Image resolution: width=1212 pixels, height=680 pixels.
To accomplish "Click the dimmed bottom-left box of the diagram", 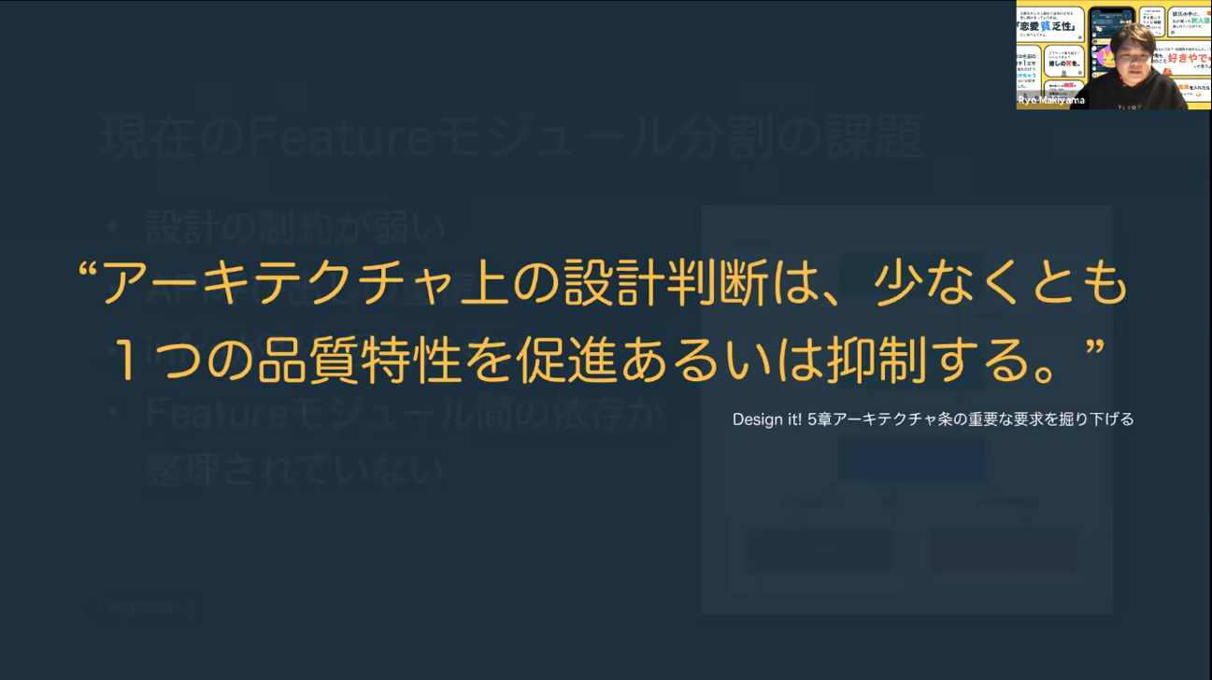I will coord(820,549).
